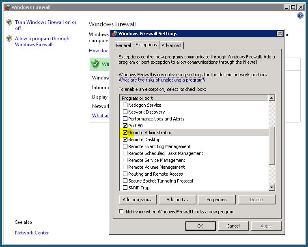
Task: Click the 'What ar' link in status panel
Action: click(100, 116)
